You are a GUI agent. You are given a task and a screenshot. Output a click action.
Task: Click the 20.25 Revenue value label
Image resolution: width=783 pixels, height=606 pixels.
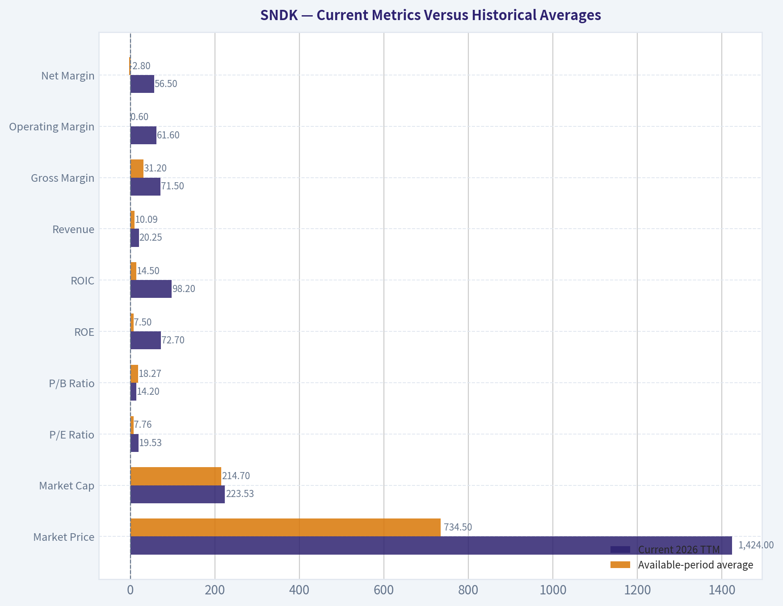point(151,238)
